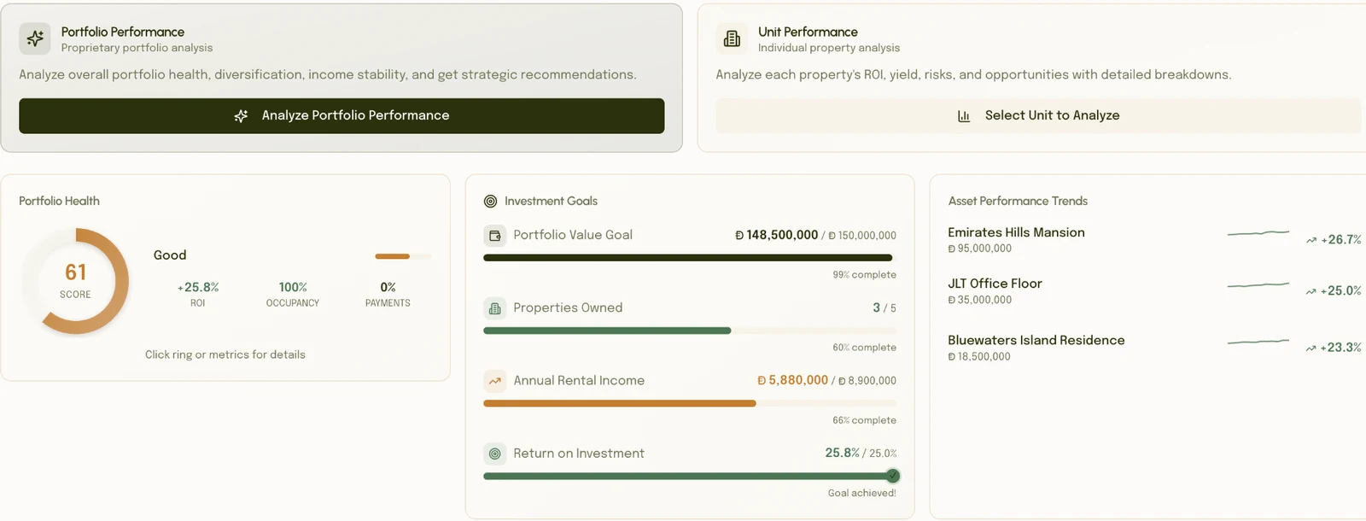Click the bar chart icon in Select Unit button
The width and height of the screenshot is (1366, 521).
[964, 116]
